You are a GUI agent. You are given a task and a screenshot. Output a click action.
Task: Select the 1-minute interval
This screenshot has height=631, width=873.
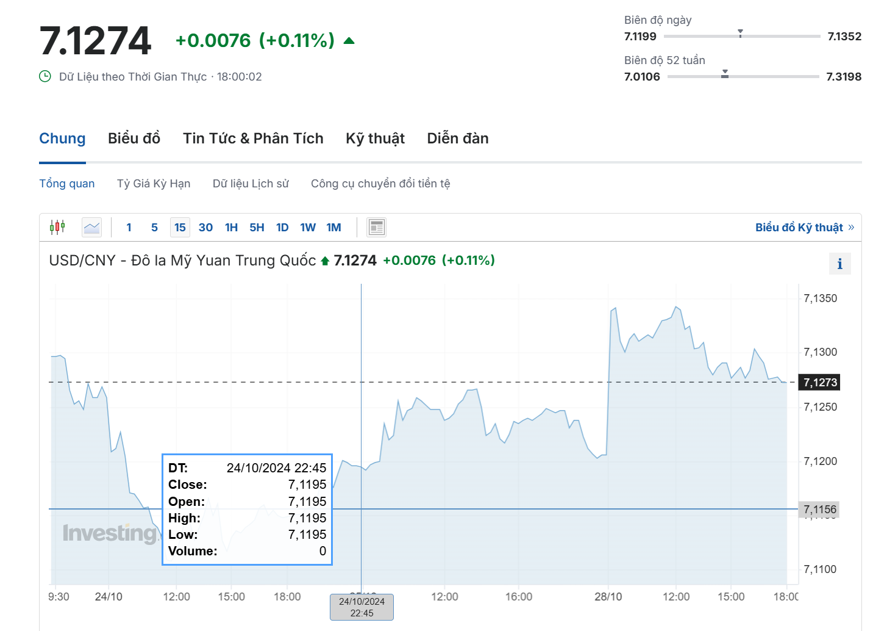point(129,228)
